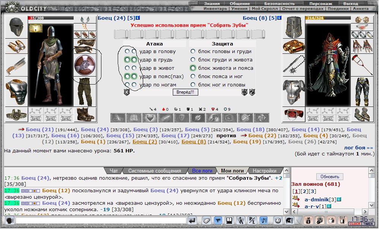Open the Безопасность menu

(x=280, y=4)
